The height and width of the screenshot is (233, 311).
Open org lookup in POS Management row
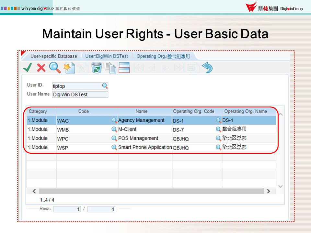tap(218, 138)
